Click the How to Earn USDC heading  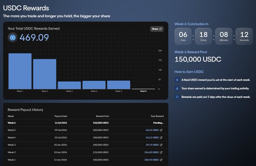click(x=189, y=72)
